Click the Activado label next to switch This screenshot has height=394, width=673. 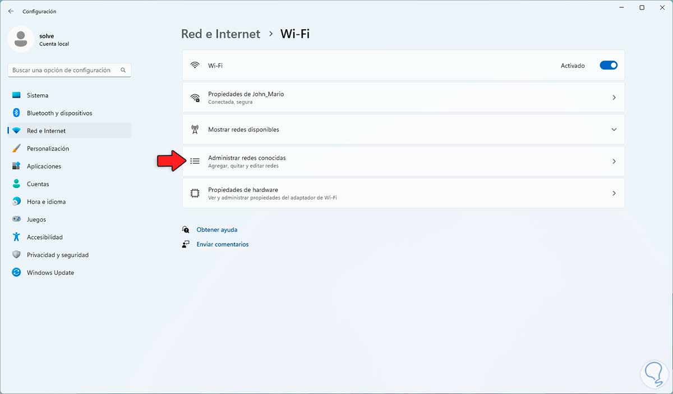[573, 66]
